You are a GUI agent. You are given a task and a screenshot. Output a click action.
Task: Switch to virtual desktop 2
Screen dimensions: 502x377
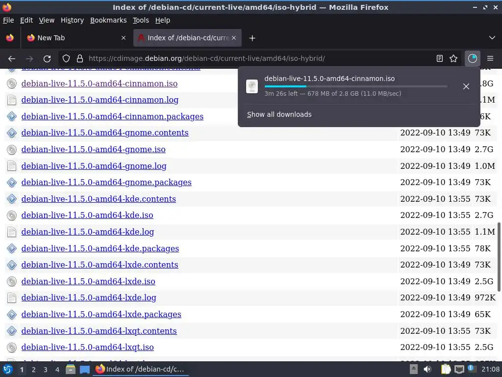coord(33,370)
